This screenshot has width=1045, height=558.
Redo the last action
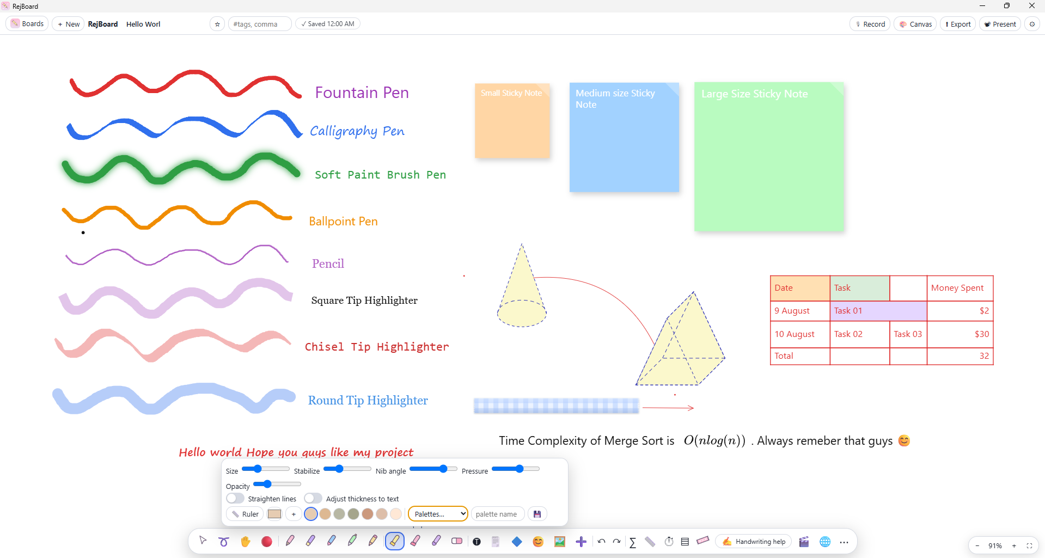click(616, 541)
